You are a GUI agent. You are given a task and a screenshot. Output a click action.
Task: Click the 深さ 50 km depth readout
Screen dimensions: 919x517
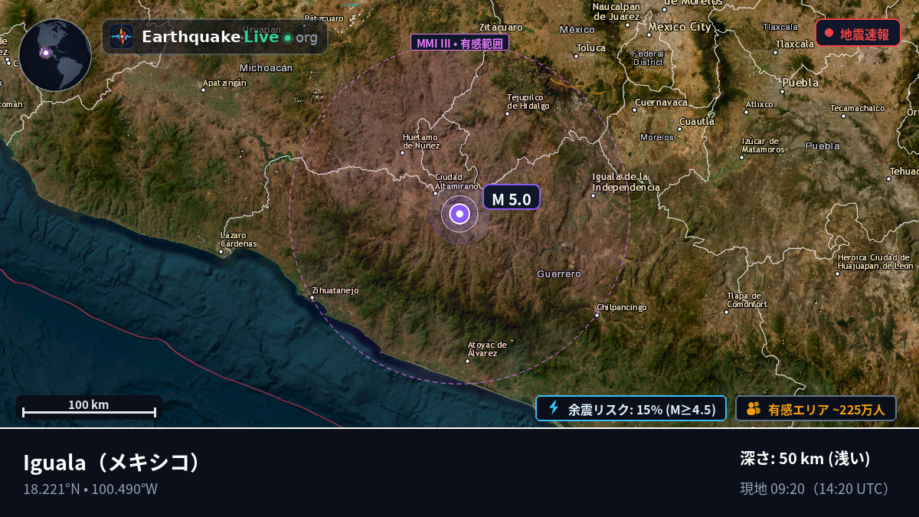(x=805, y=459)
